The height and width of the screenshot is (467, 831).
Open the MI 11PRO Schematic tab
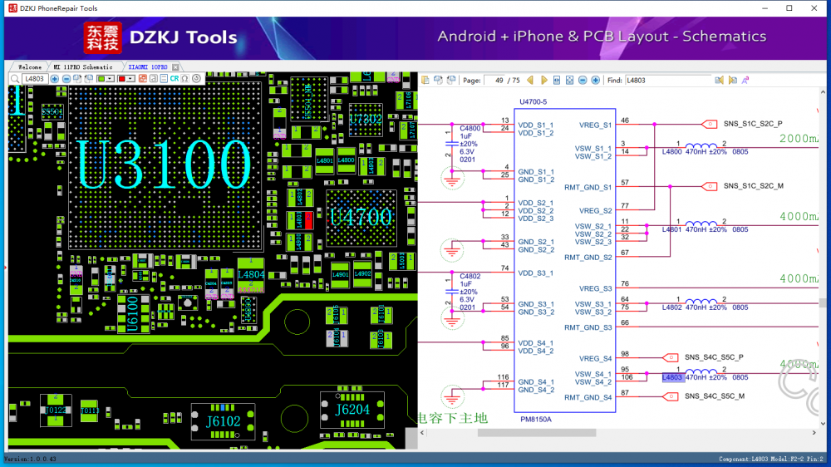(82, 66)
